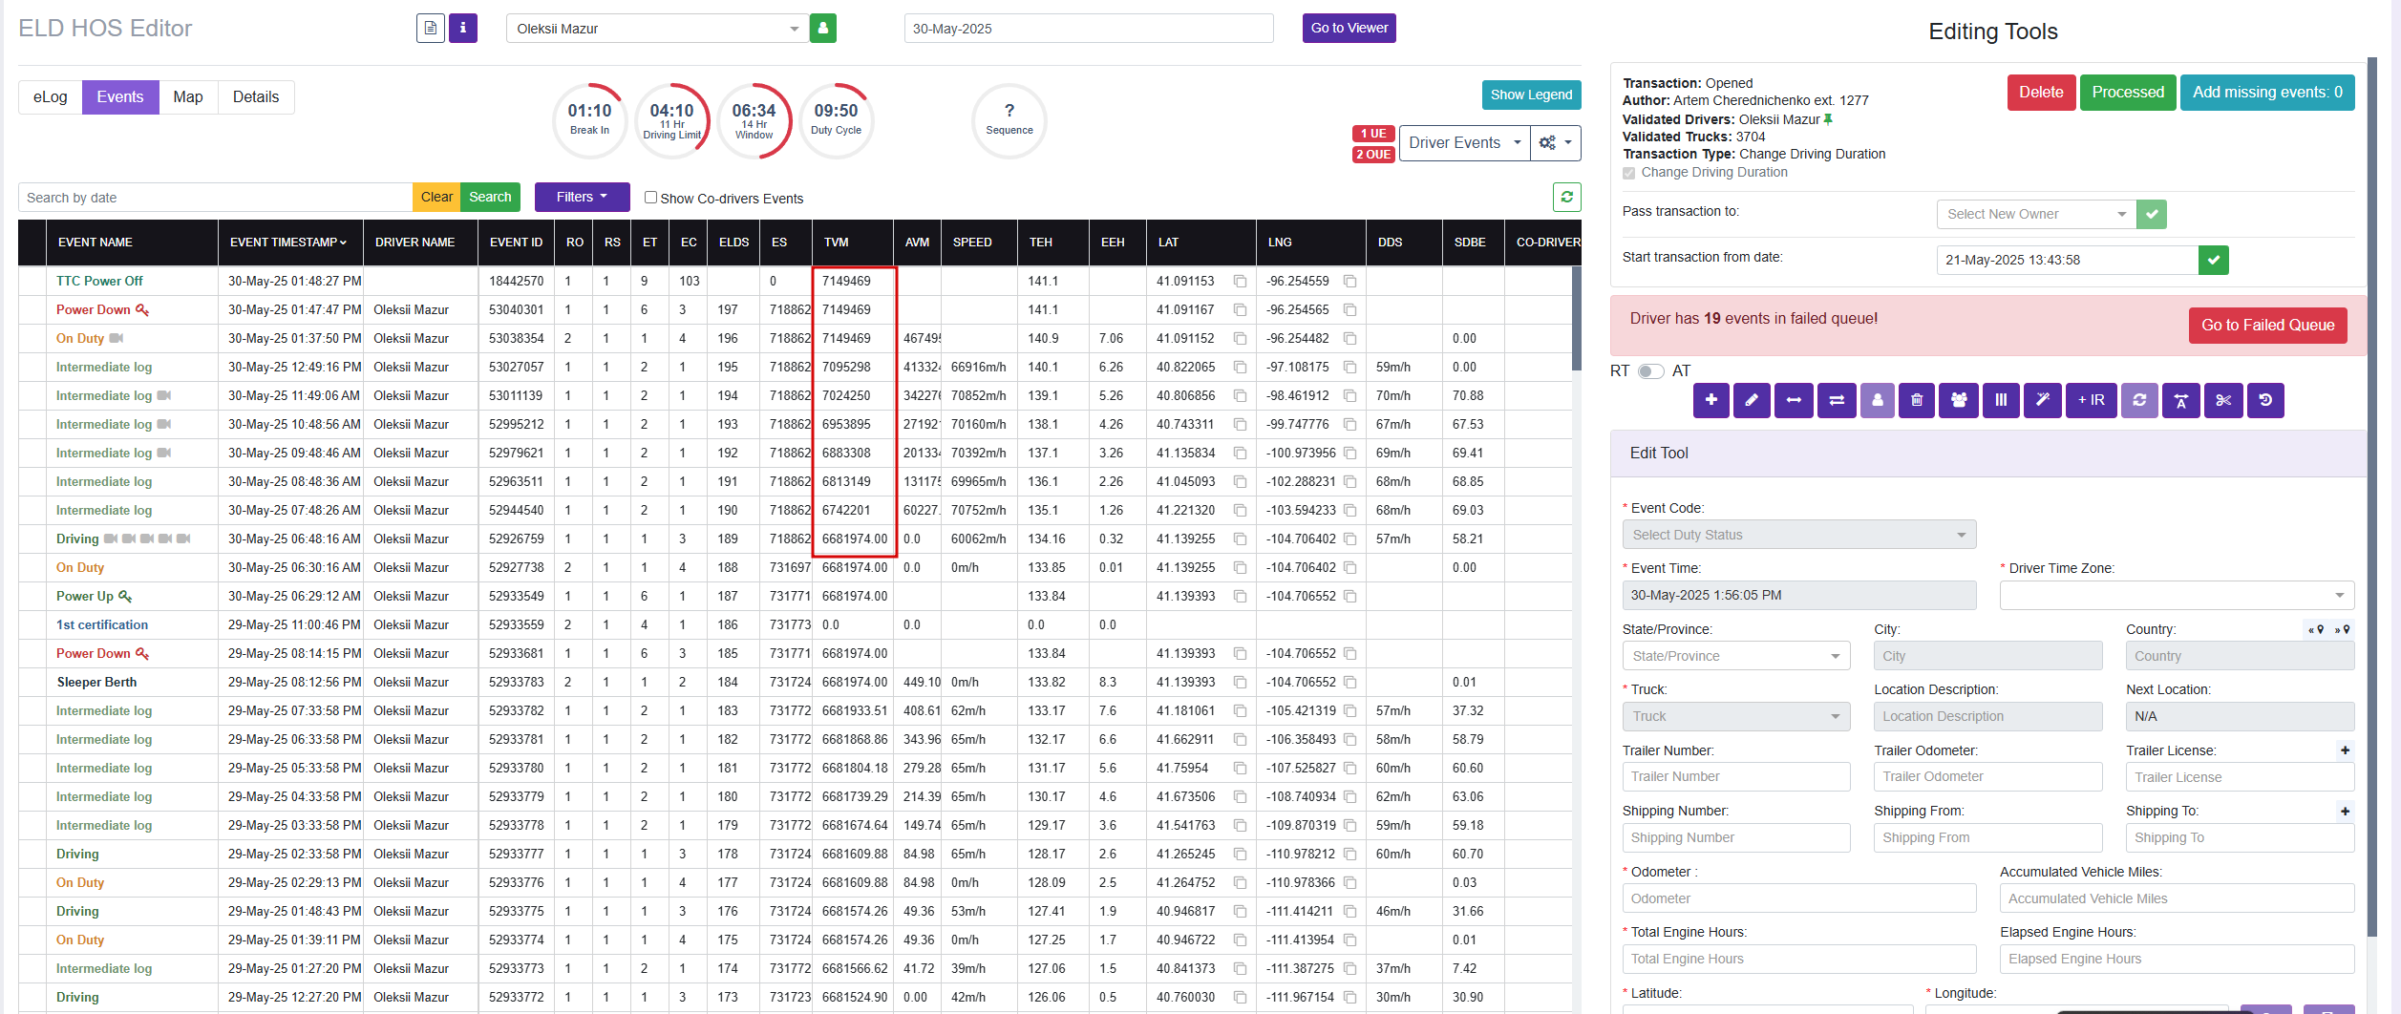Click green checkmark next to start transaction date
This screenshot has width=2401, height=1014.
(2213, 260)
